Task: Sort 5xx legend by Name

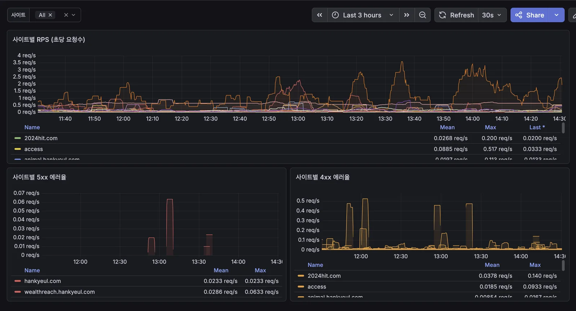Action: (32, 270)
